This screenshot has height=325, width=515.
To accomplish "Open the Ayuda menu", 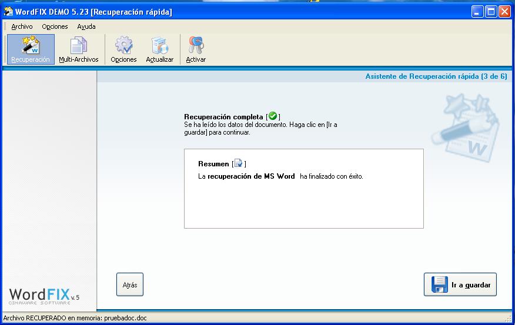I will 86,26.
